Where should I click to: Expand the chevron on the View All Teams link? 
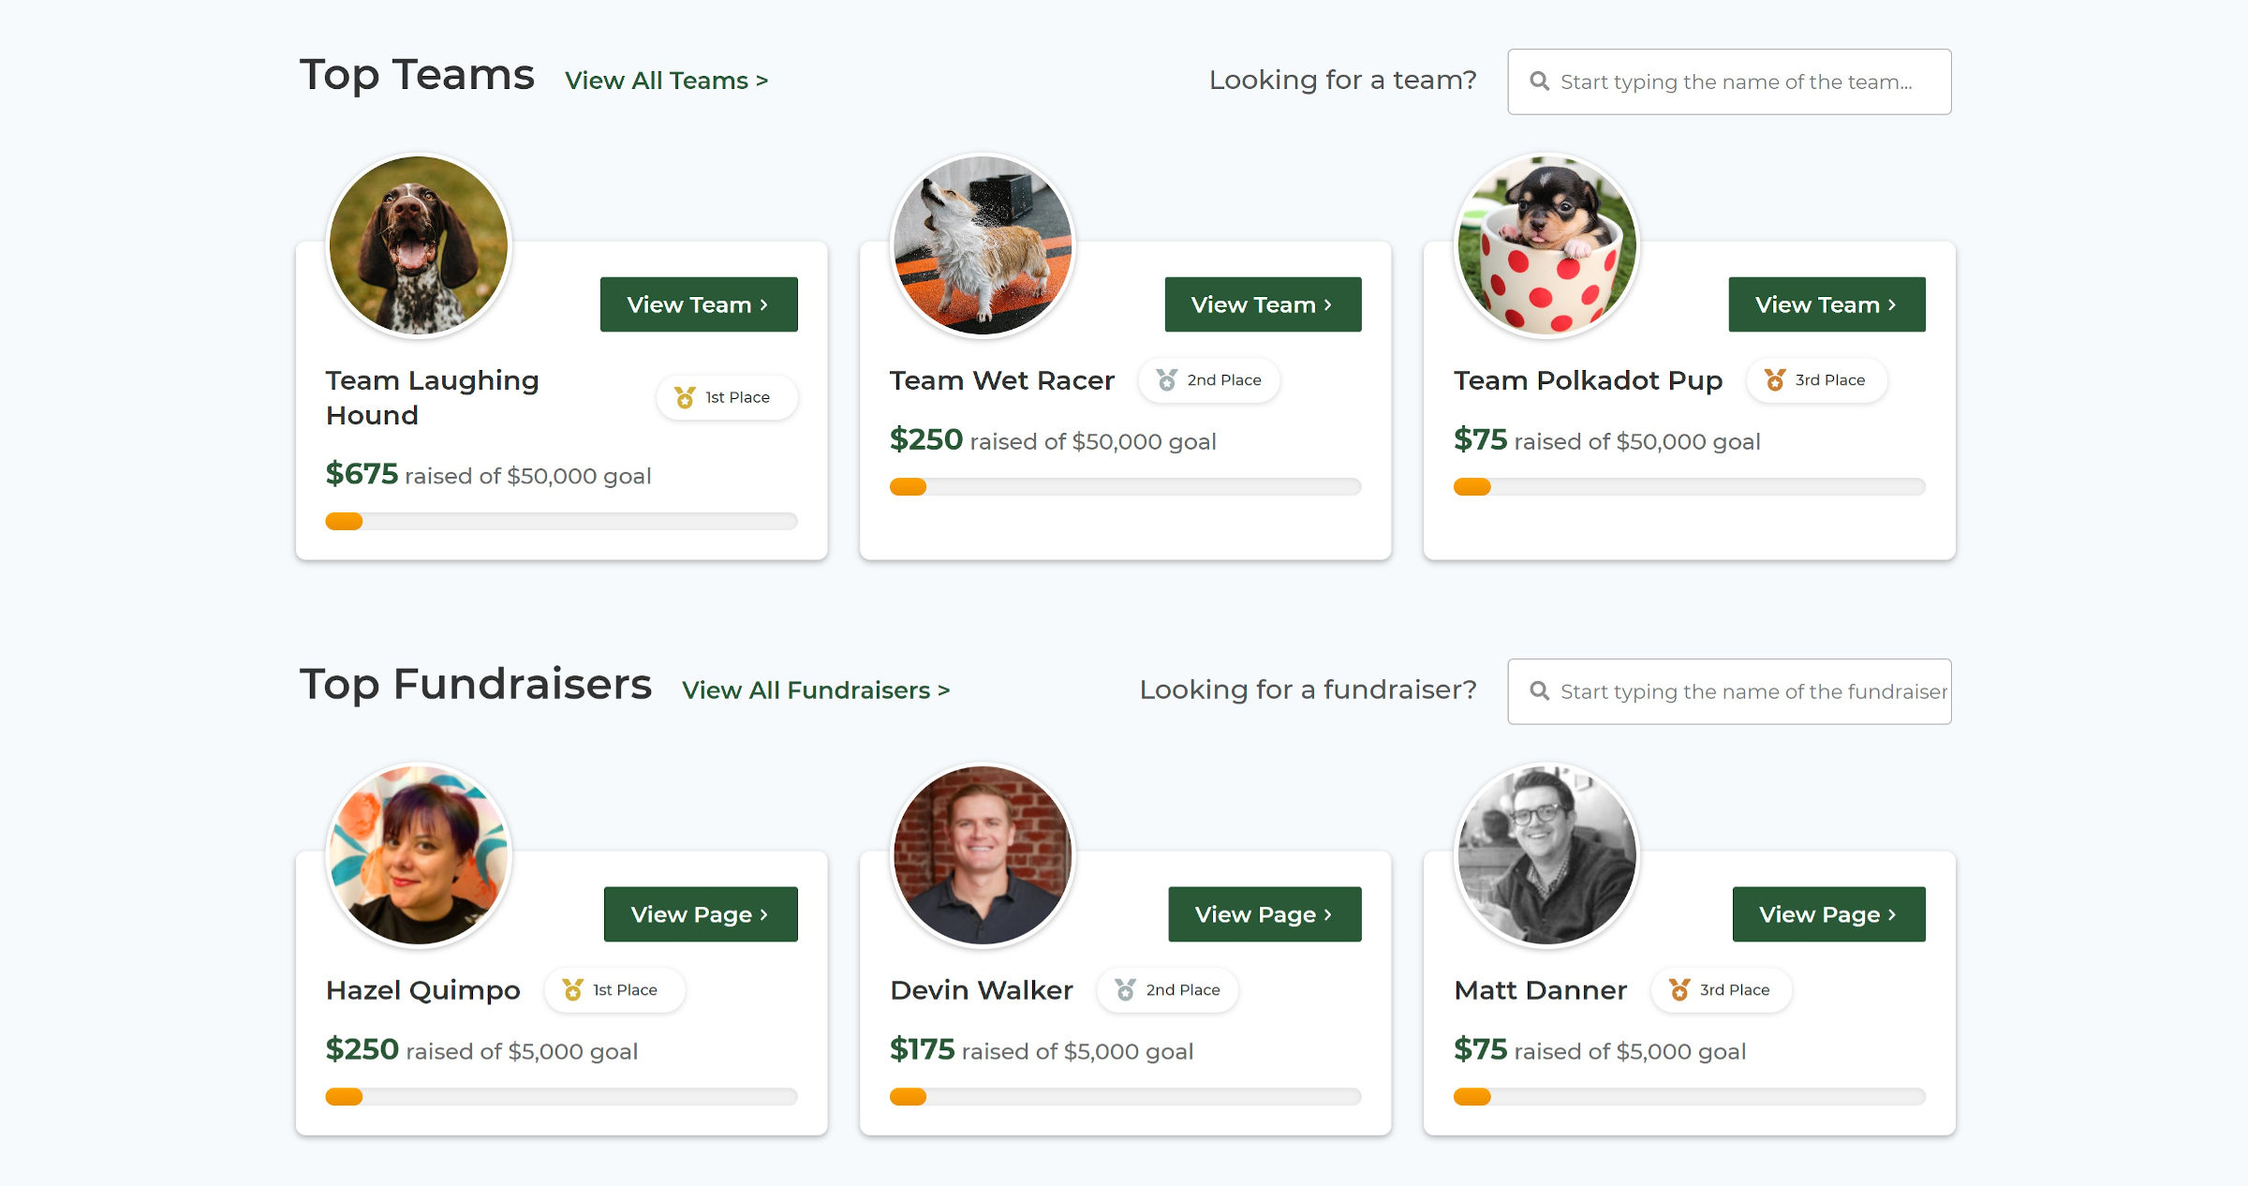762,81
